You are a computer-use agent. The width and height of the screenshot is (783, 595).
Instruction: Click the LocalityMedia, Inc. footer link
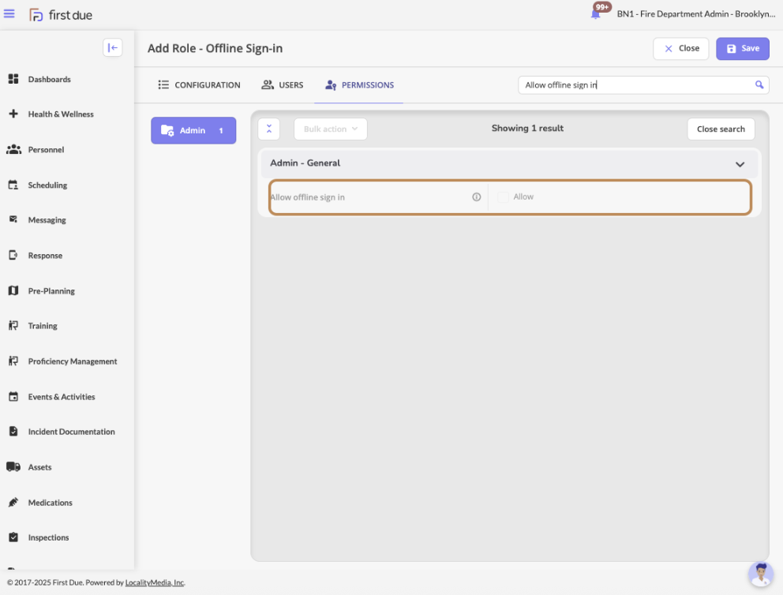pyautogui.click(x=155, y=583)
